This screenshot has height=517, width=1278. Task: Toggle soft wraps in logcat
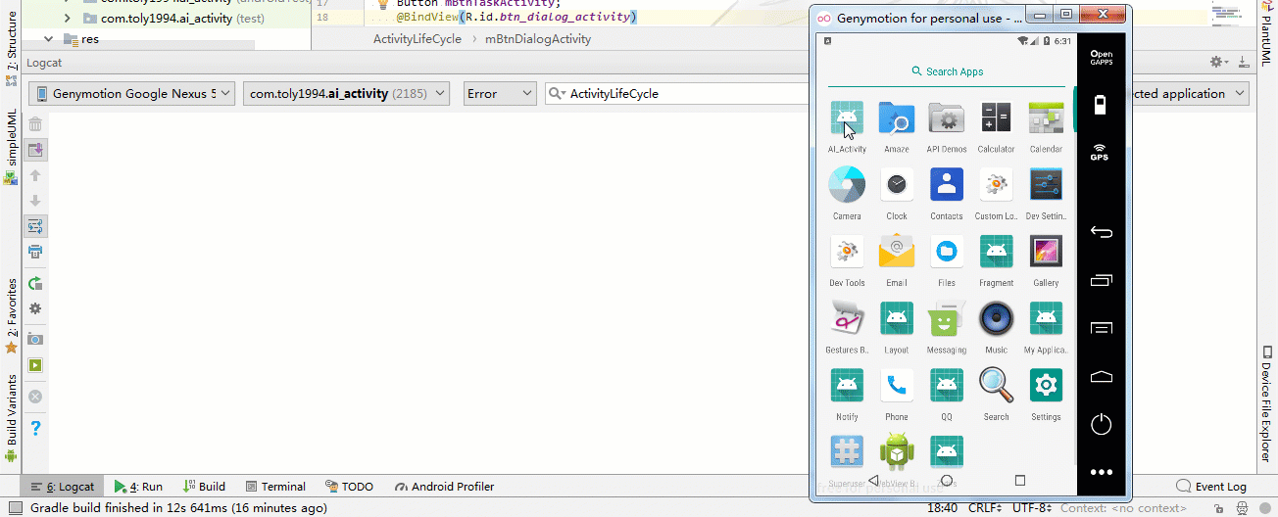35,226
